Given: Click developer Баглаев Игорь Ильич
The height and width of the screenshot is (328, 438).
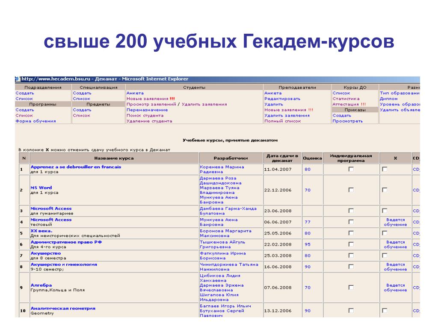Looking at the screenshot, I should click(x=225, y=306).
